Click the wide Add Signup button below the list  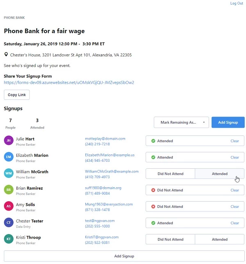pos(124,256)
